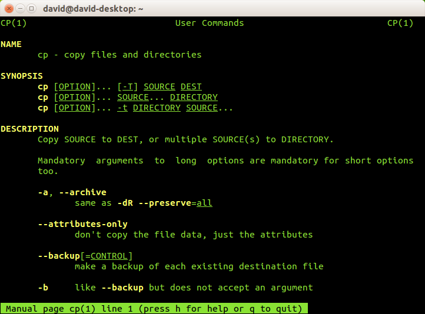This screenshot has height=314, width=425.
Task: Click the underlined DEST argument
Action: (191, 86)
